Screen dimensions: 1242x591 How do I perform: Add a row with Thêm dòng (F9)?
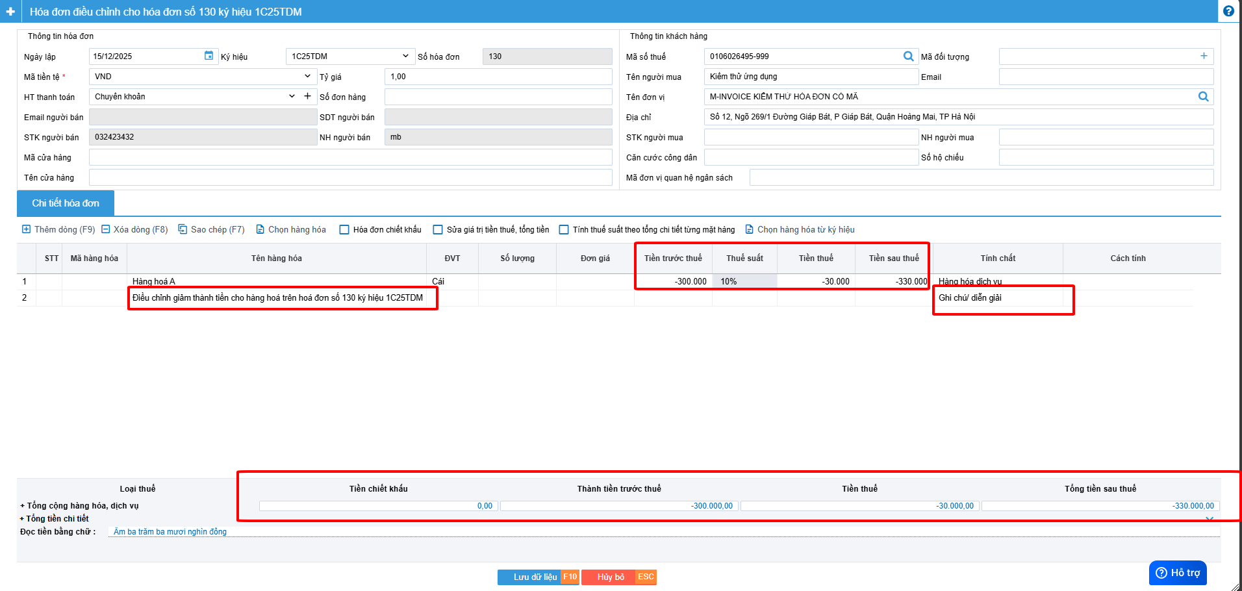click(58, 230)
